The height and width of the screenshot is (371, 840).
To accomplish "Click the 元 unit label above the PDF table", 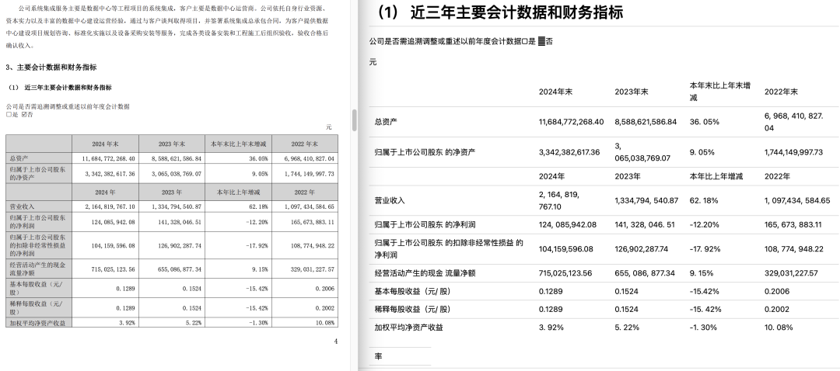I will pos(328,127).
